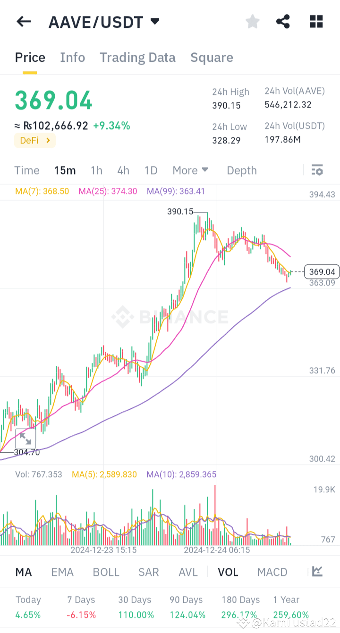Select the Square tab
The height and width of the screenshot is (633, 340).
[x=212, y=57]
